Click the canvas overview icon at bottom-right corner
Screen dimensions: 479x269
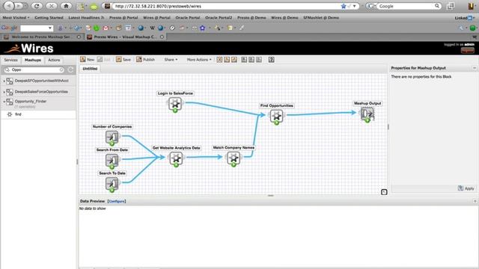click(x=384, y=192)
